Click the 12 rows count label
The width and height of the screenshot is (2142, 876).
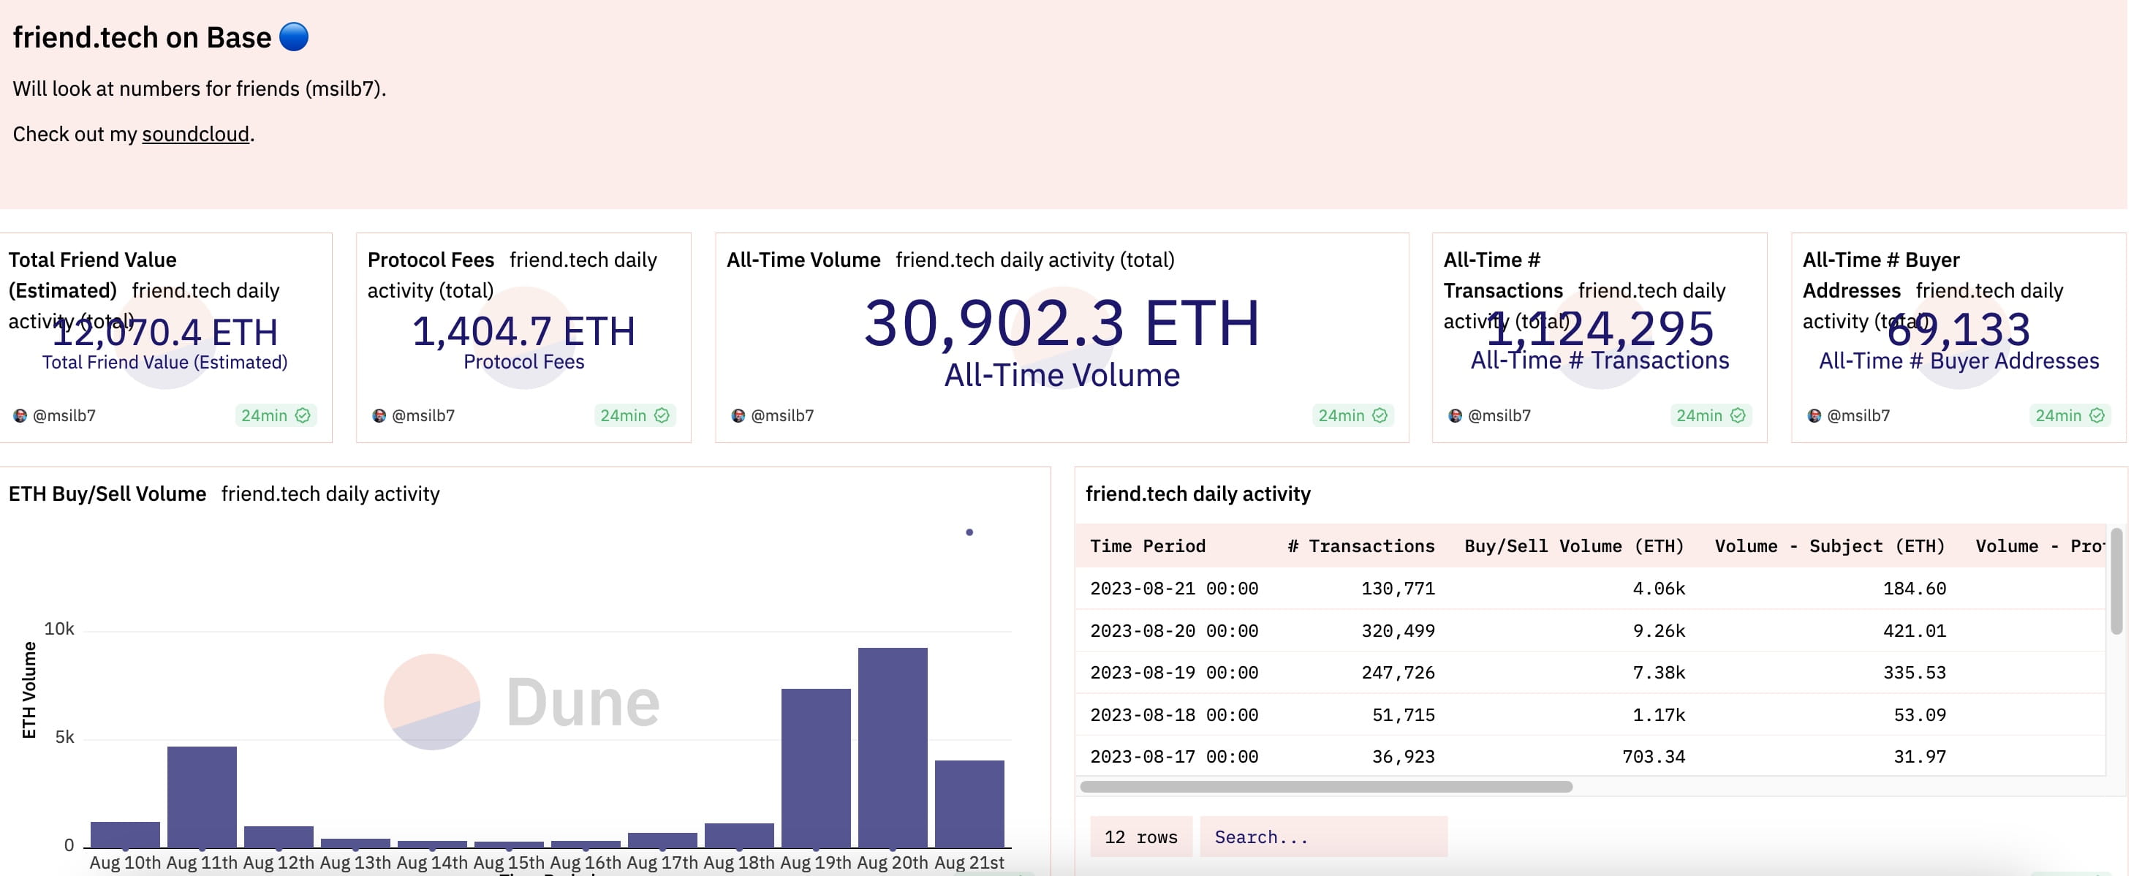click(1141, 837)
